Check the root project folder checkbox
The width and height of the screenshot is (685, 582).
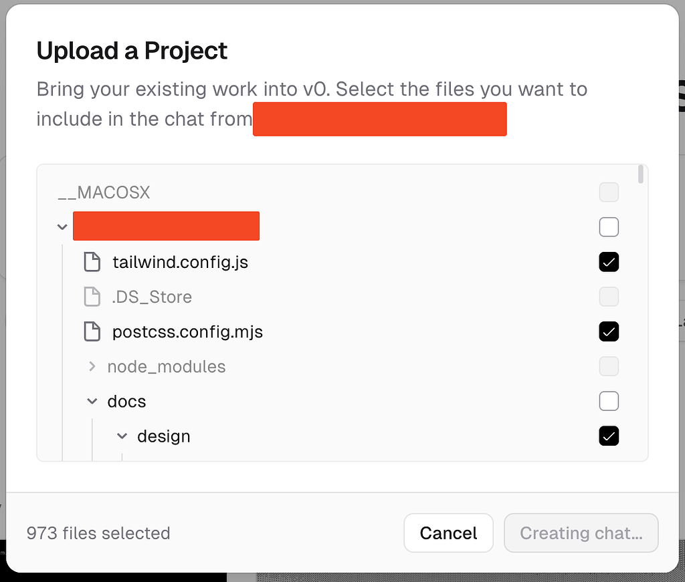pos(609,227)
